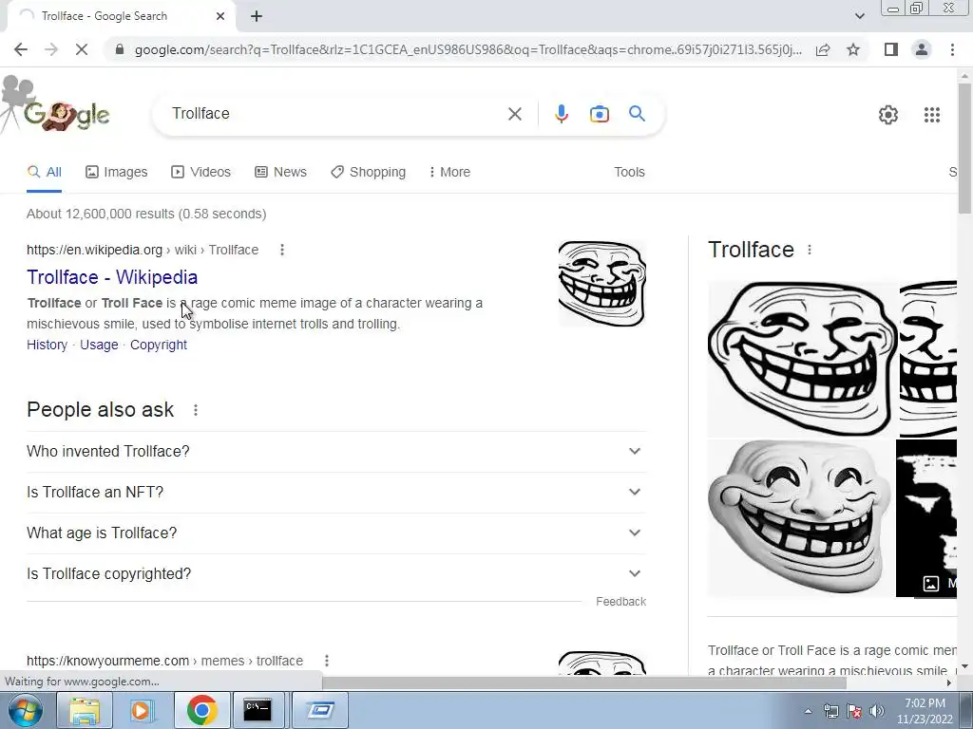Bookmark this tab with the star
Screen dimensions: 973x729
[853, 49]
